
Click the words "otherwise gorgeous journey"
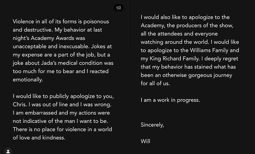[193, 75]
